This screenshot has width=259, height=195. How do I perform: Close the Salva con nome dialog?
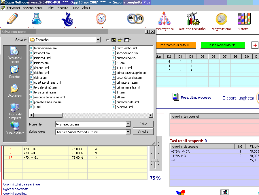(152, 32)
